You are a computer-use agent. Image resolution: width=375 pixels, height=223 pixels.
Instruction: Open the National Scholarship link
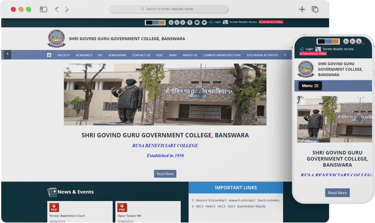[x=210, y=200]
